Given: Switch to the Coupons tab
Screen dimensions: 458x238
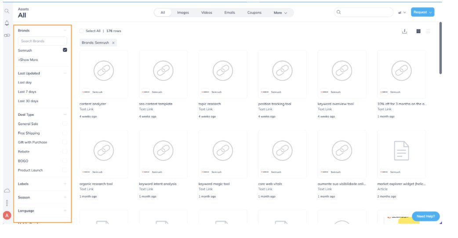Looking at the screenshot, I should coord(254,13).
